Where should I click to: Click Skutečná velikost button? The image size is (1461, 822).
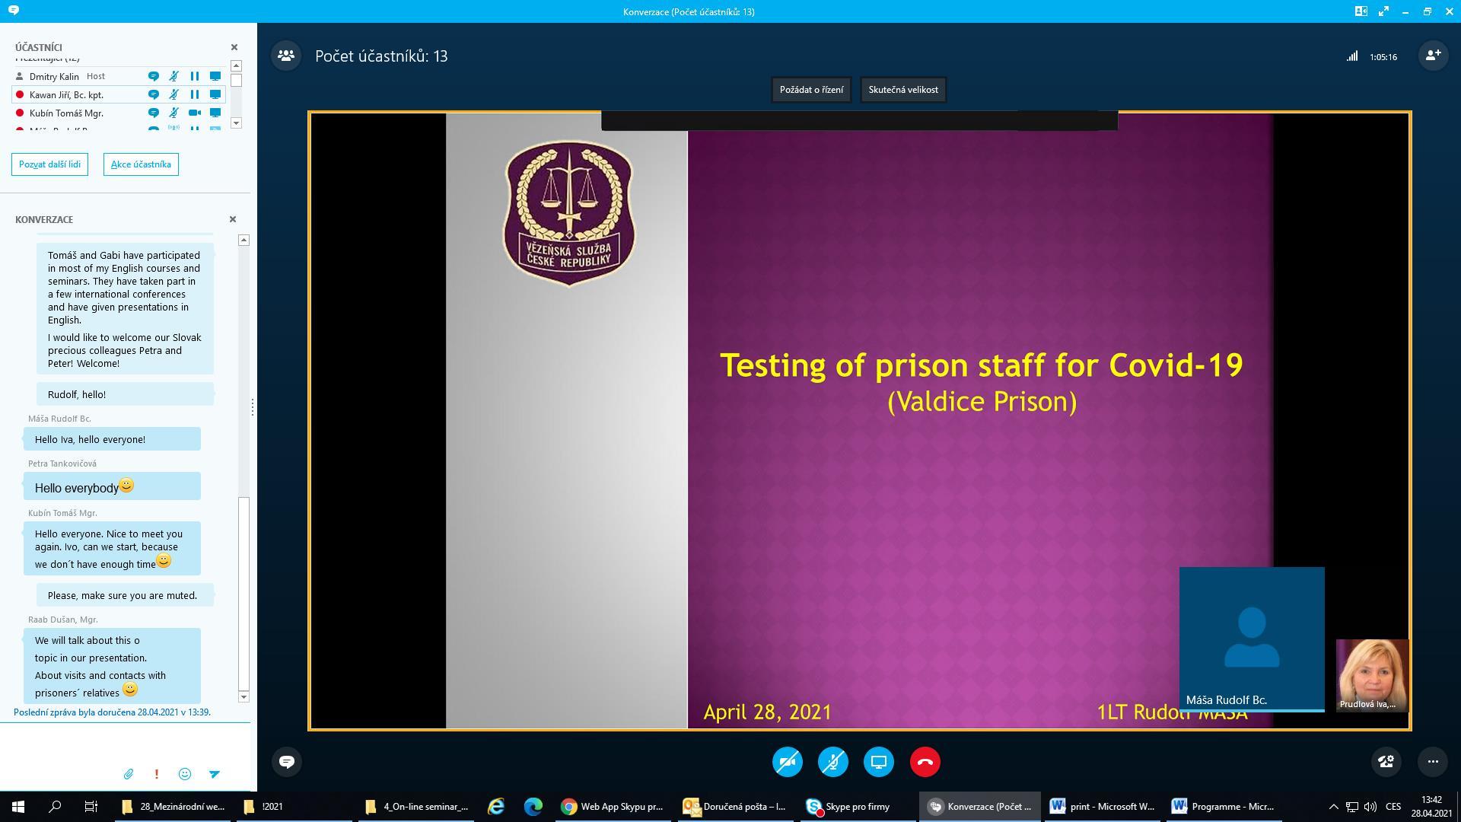(903, 90)
